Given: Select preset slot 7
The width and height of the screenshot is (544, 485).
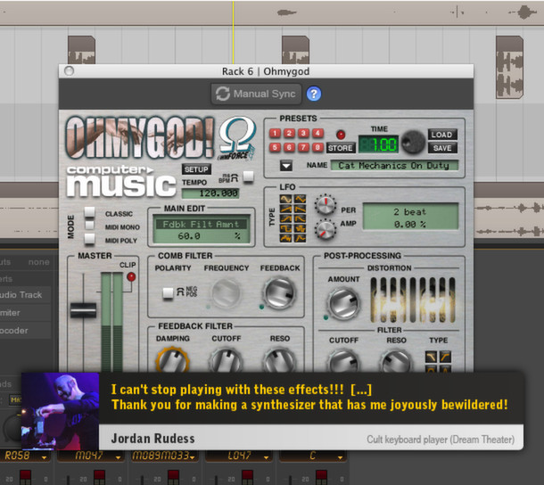Looking at the screenshot, I should (303, 147).
